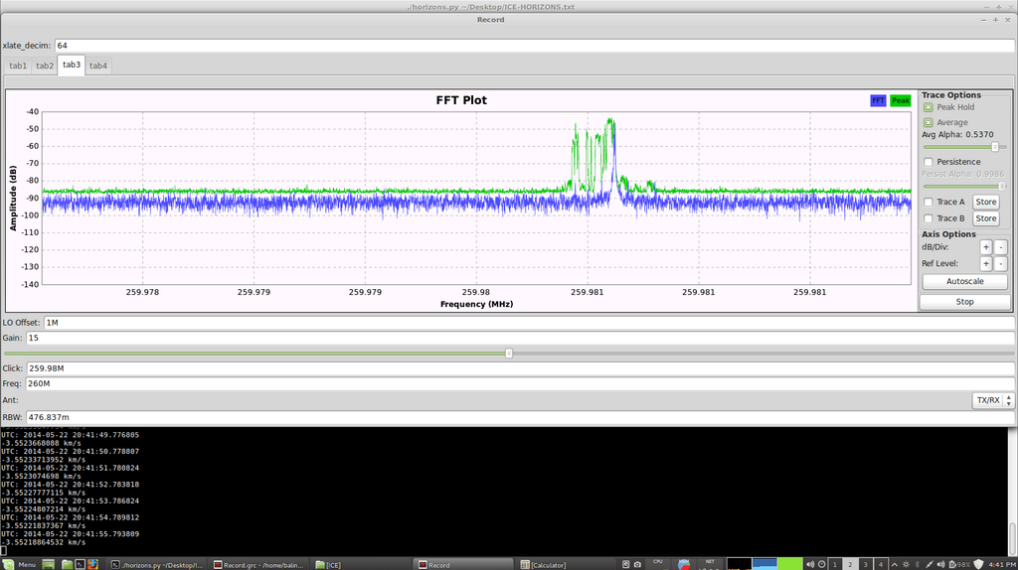Image resolution: width=1018 pixels, height=570 pixels.
Task: Increase dB/Div with the plus button
Action: coord(985,247)
